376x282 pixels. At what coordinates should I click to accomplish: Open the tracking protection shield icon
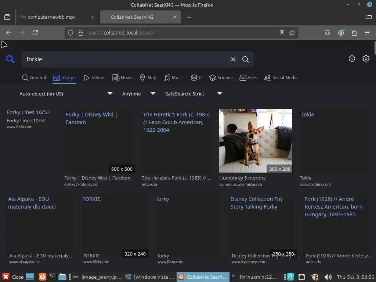(70, 33)
